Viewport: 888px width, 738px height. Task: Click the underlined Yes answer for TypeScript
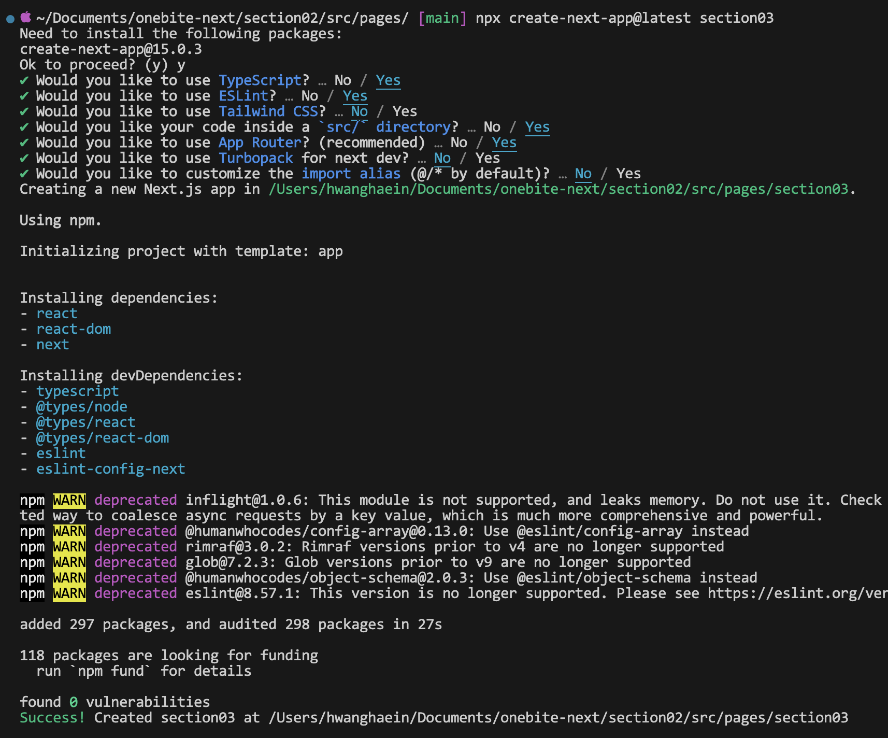pos(388,81)
